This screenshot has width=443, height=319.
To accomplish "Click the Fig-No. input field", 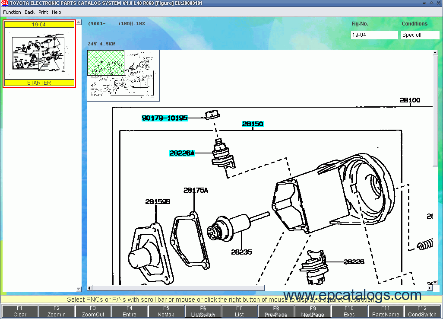I will click(374, 35).
